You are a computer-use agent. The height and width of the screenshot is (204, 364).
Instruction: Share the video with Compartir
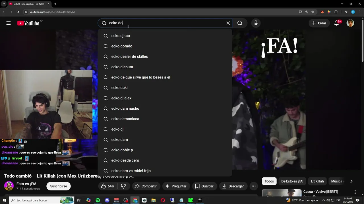(146, 186)
